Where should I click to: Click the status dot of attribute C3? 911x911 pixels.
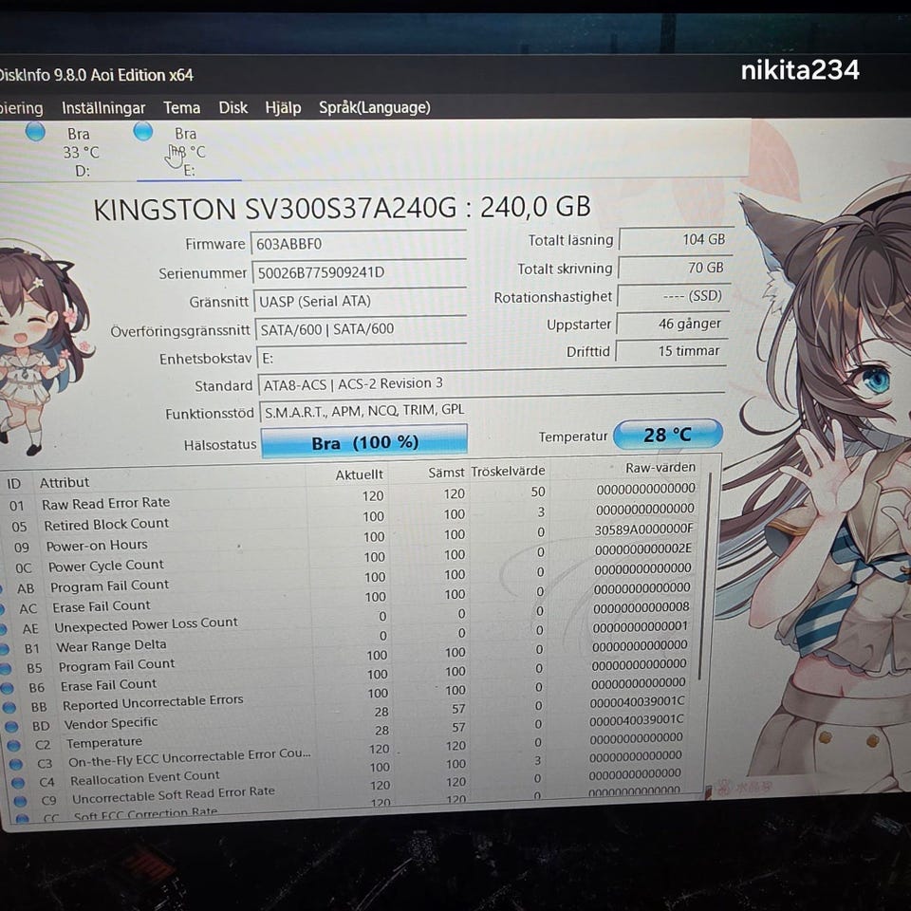pos(16,764)
